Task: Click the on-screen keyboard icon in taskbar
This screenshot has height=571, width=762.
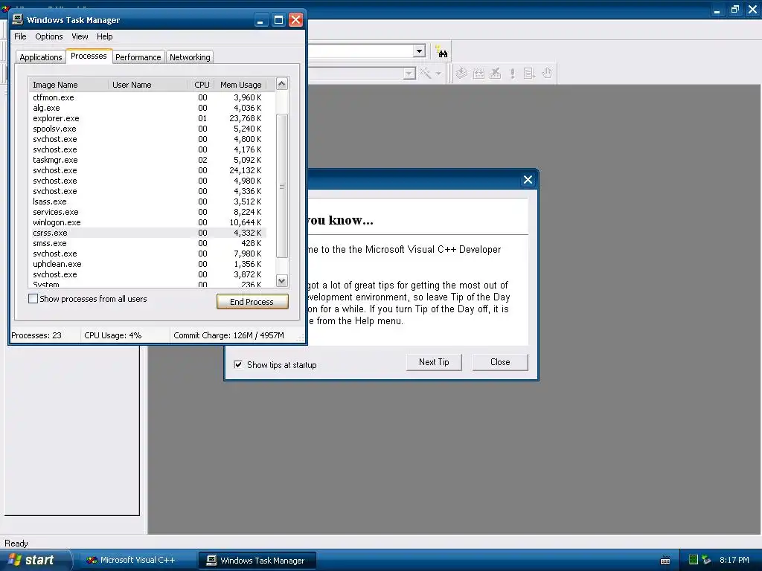Action: [x=665, y=561]
